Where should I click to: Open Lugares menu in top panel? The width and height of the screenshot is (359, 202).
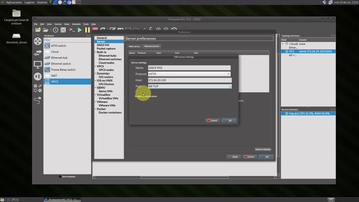coord(29,2)
